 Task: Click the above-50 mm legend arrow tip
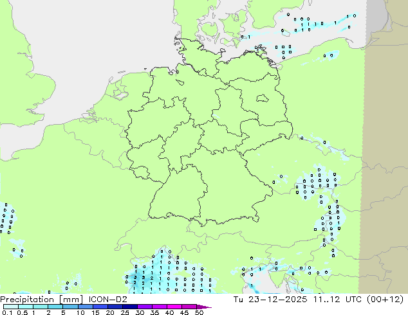tap(204, 307)
